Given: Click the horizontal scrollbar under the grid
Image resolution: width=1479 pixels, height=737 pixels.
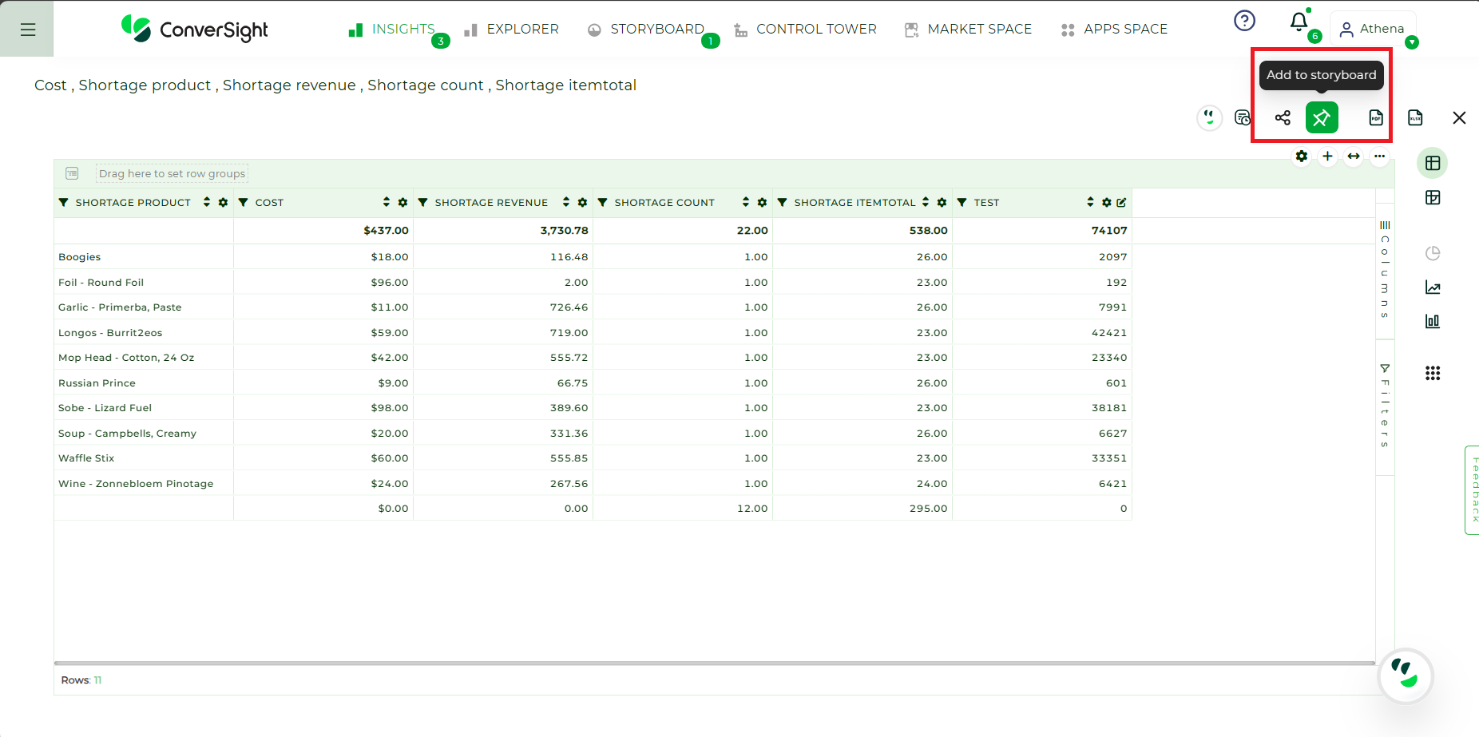Looking at the screenshot, I should pos(715,663).
